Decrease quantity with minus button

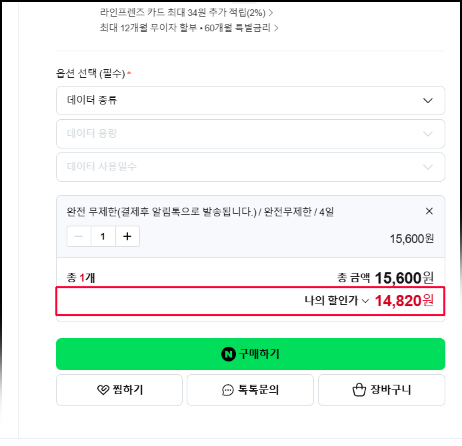79,236
